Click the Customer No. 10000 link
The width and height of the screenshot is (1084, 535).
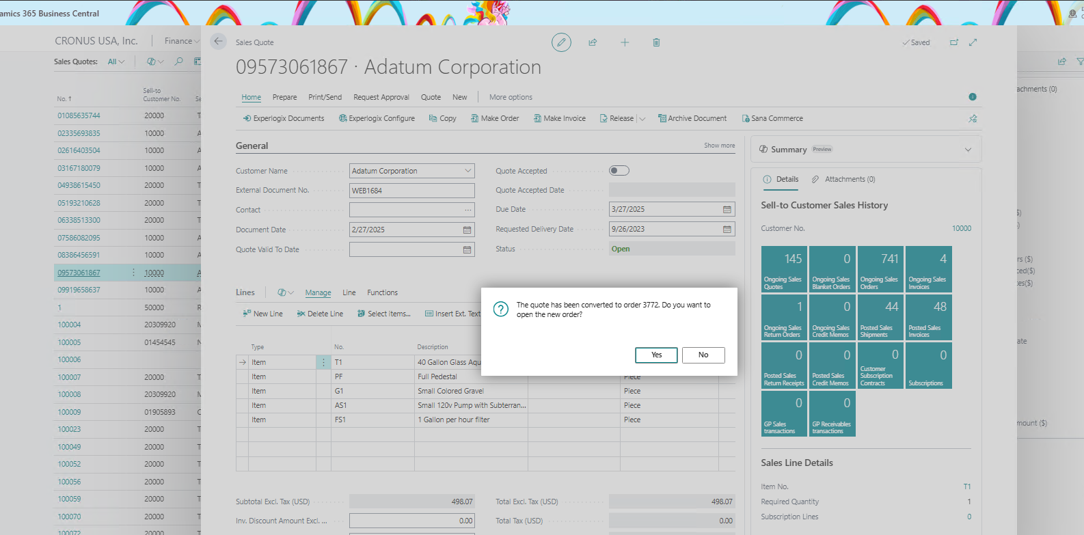[962, 228]
